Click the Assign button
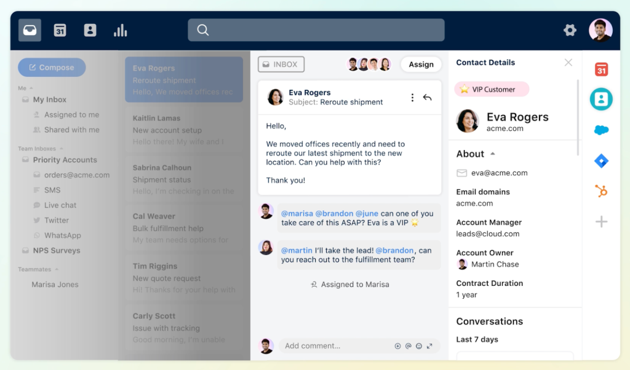The width and height of the screenshot is (630, 370). click(x=421, y=65)
